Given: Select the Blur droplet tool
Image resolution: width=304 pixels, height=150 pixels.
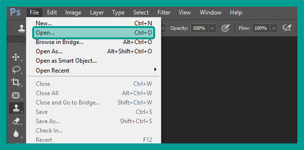Looking at the screenshot, I should pyautogui.click(x=16, y=133).
